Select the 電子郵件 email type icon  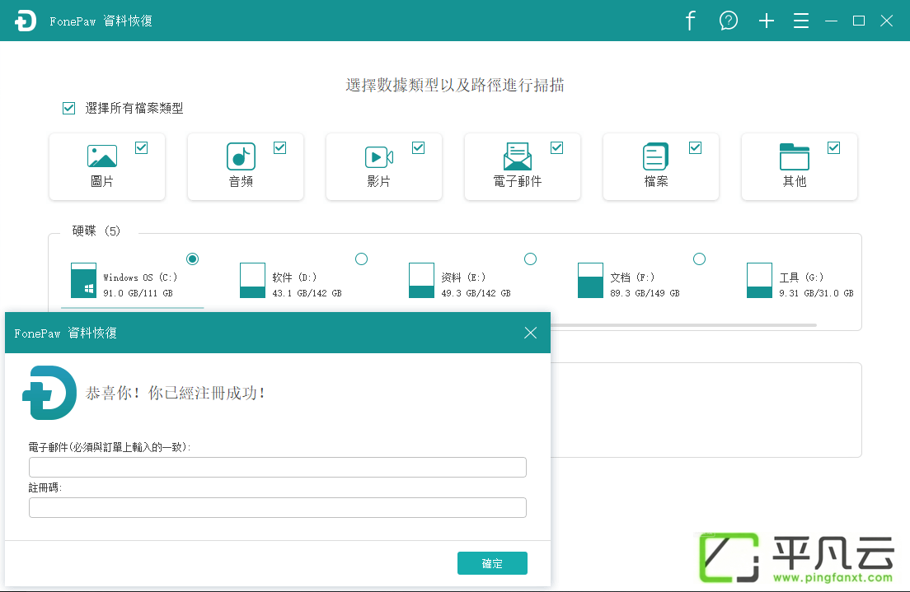click(517, 156)
